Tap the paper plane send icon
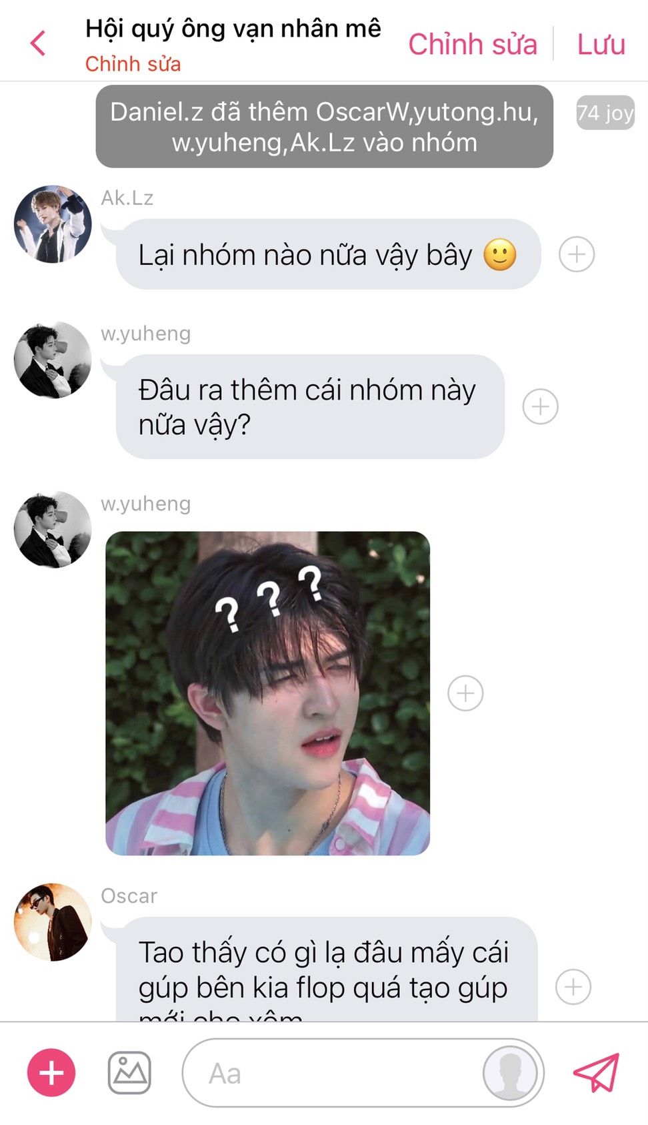Image resolution: width=648 pixels, height=1125 pixels. click(597, 1072)
